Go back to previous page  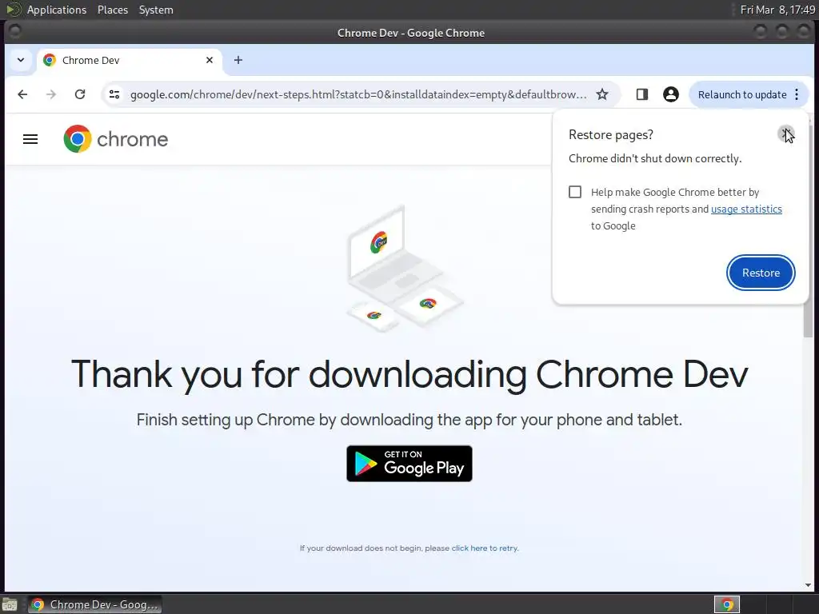(x=22, y=94)
